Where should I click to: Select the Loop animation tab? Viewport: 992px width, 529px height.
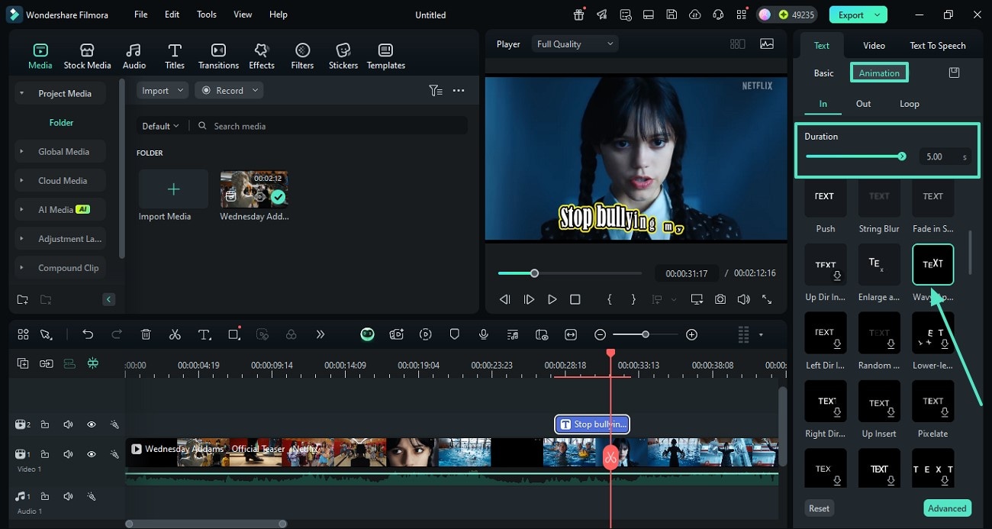click(910, 104)
